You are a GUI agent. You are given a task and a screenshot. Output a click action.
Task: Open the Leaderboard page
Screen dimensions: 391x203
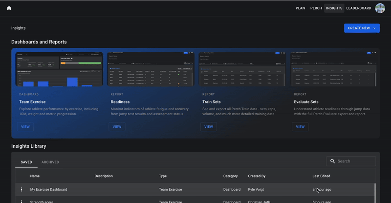point(359,8)
